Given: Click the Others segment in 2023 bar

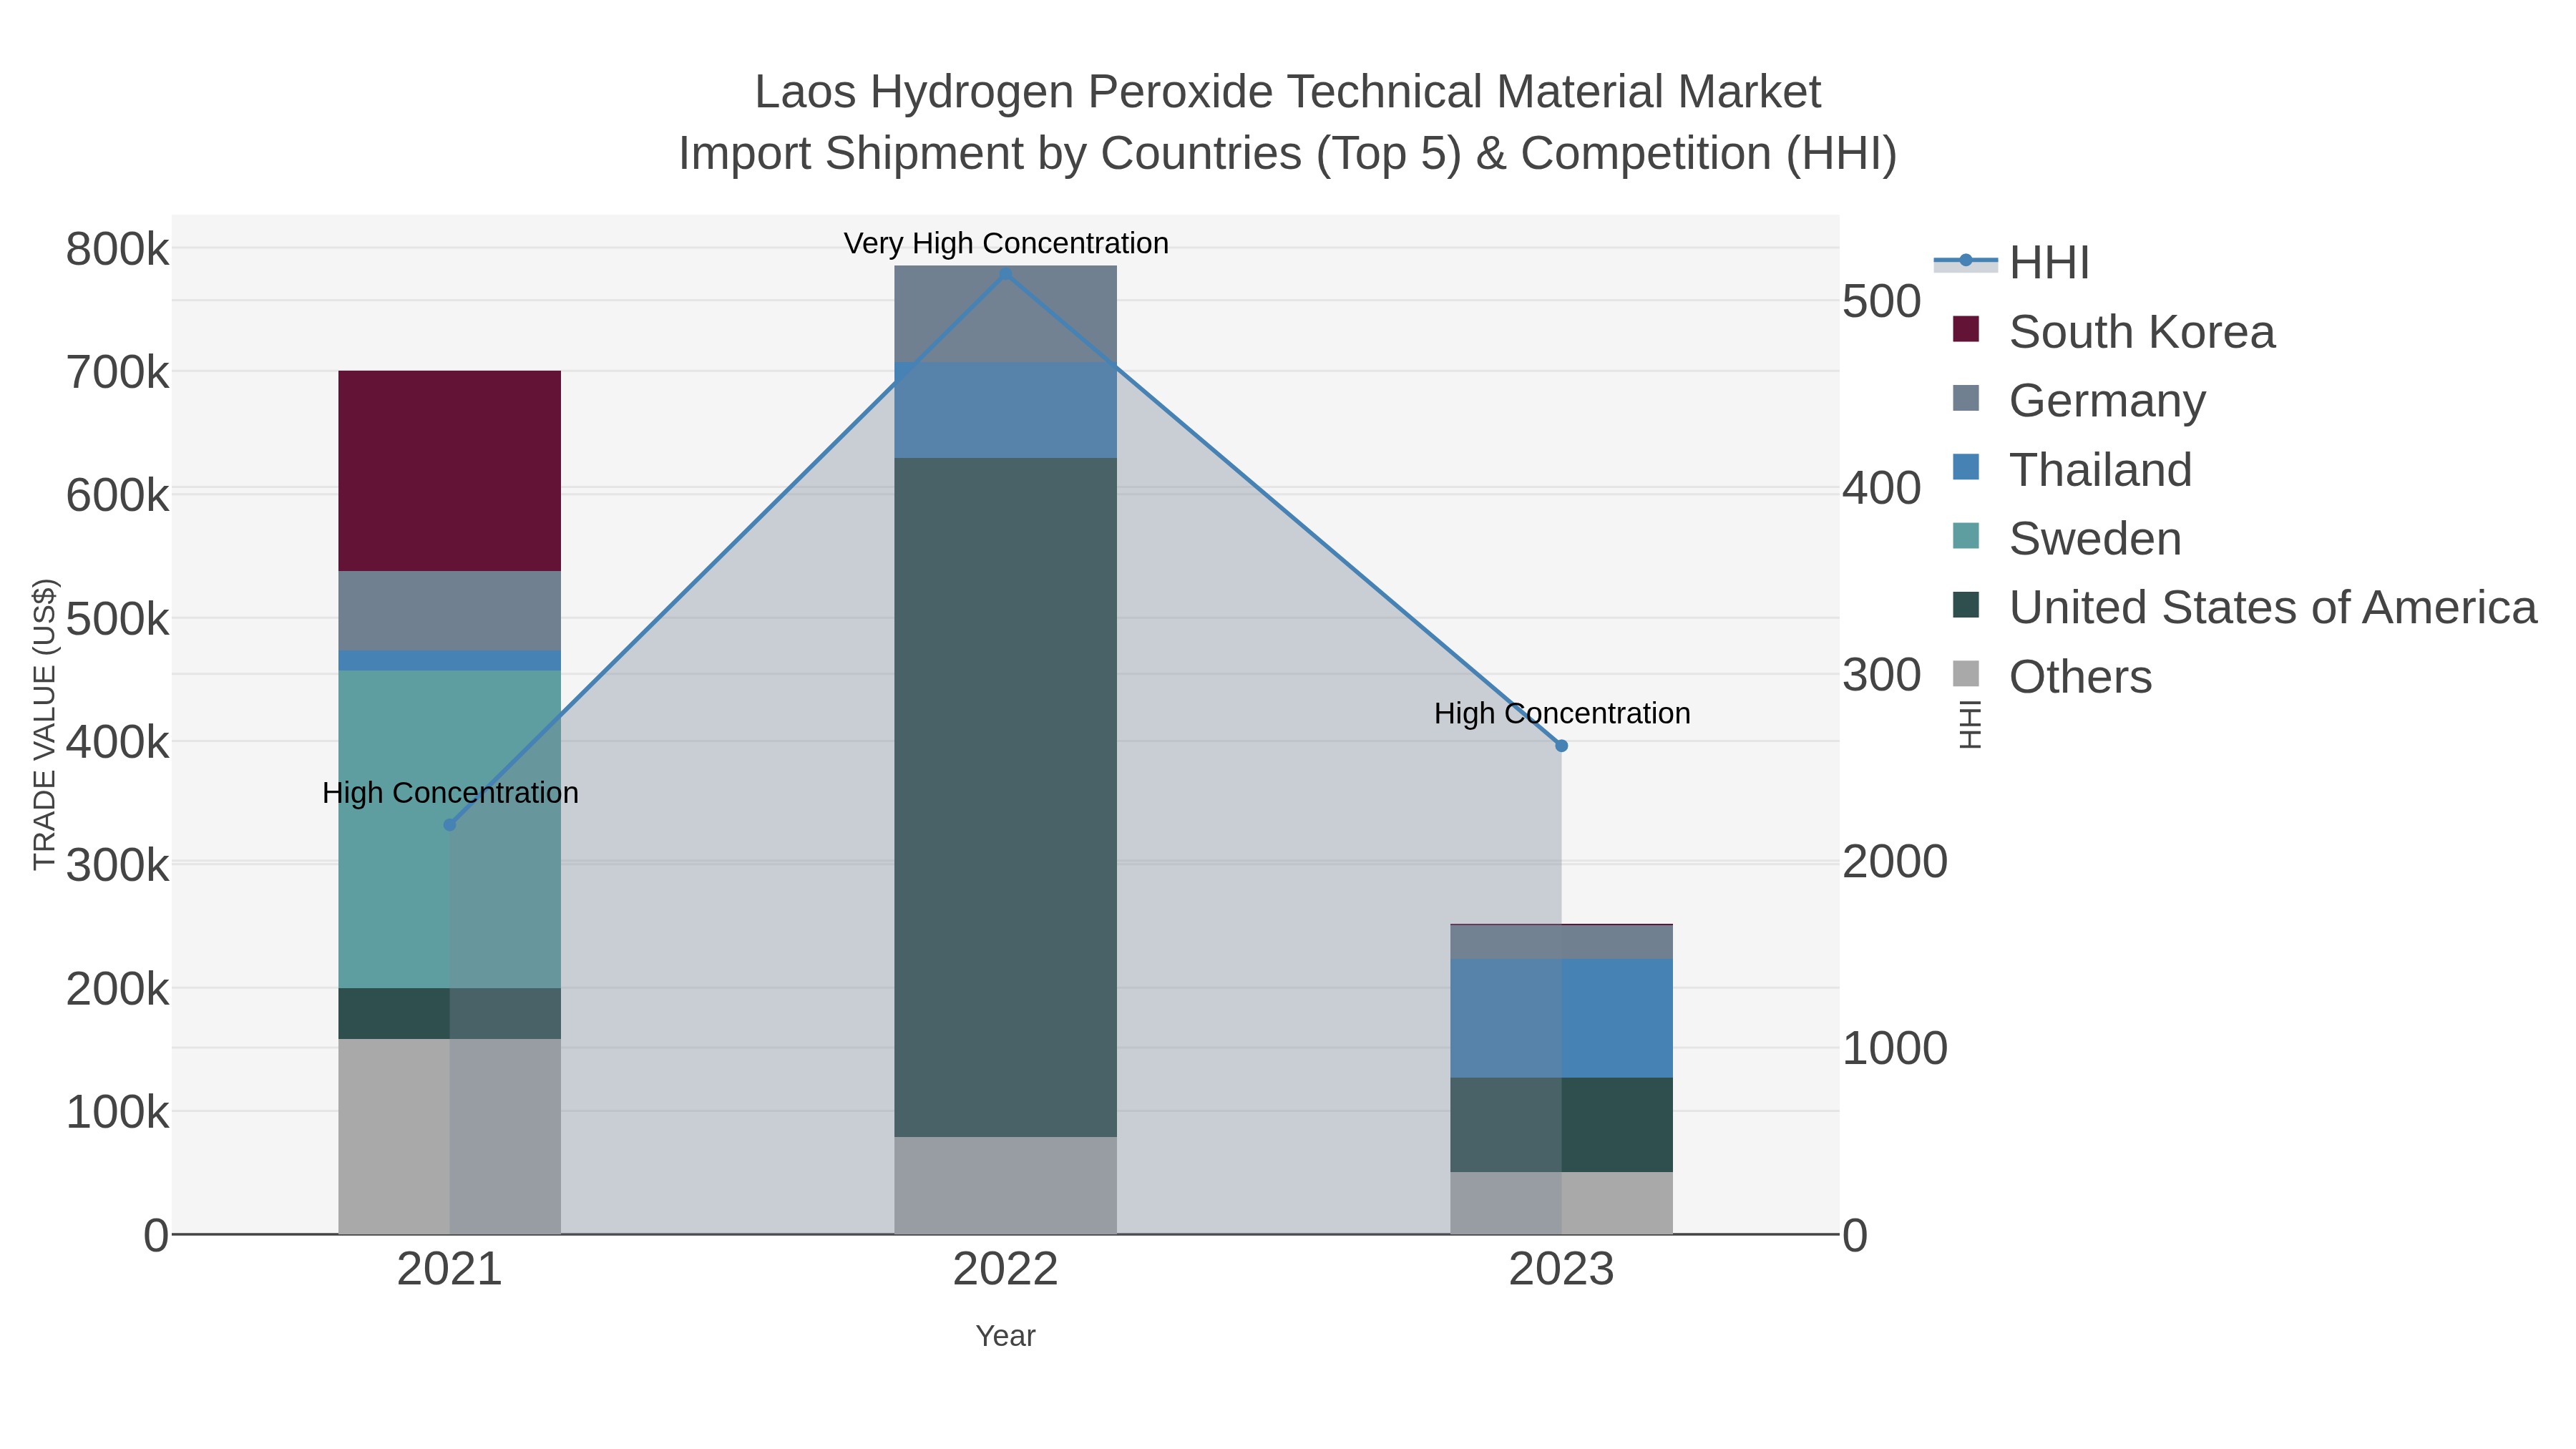Looking at the screenshot, I should click(x=1562, y=1203).
